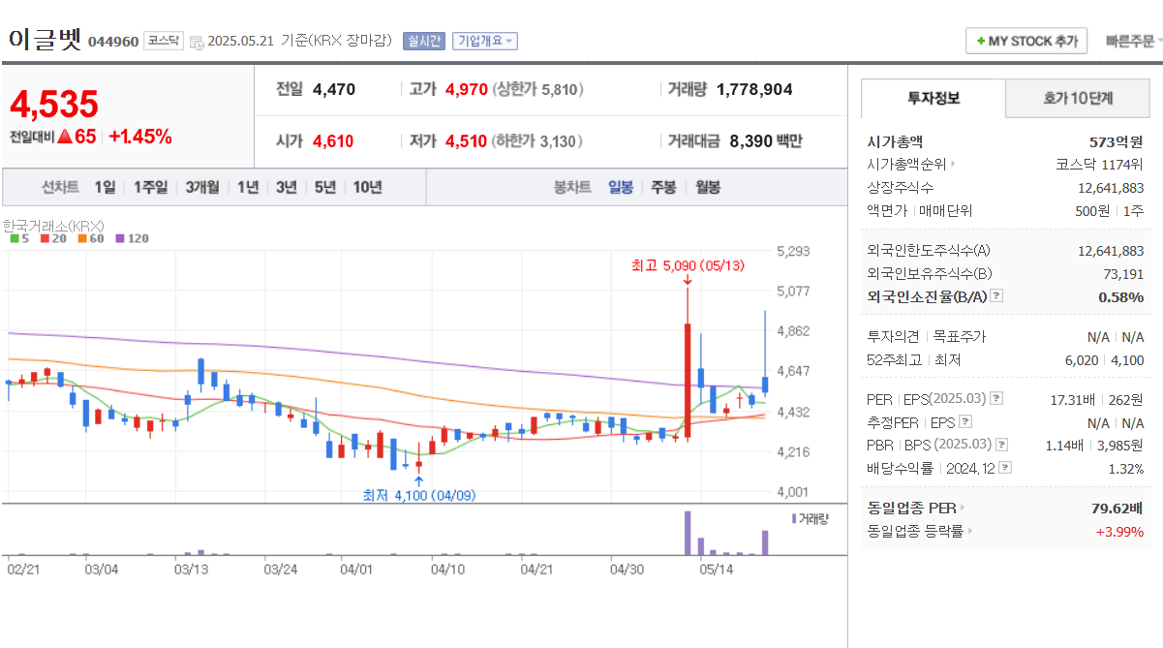Image resolution: width=1163 pixels, height=648 pixels.
Task: Select the 10년 line chart period
Action: point(367,187)
